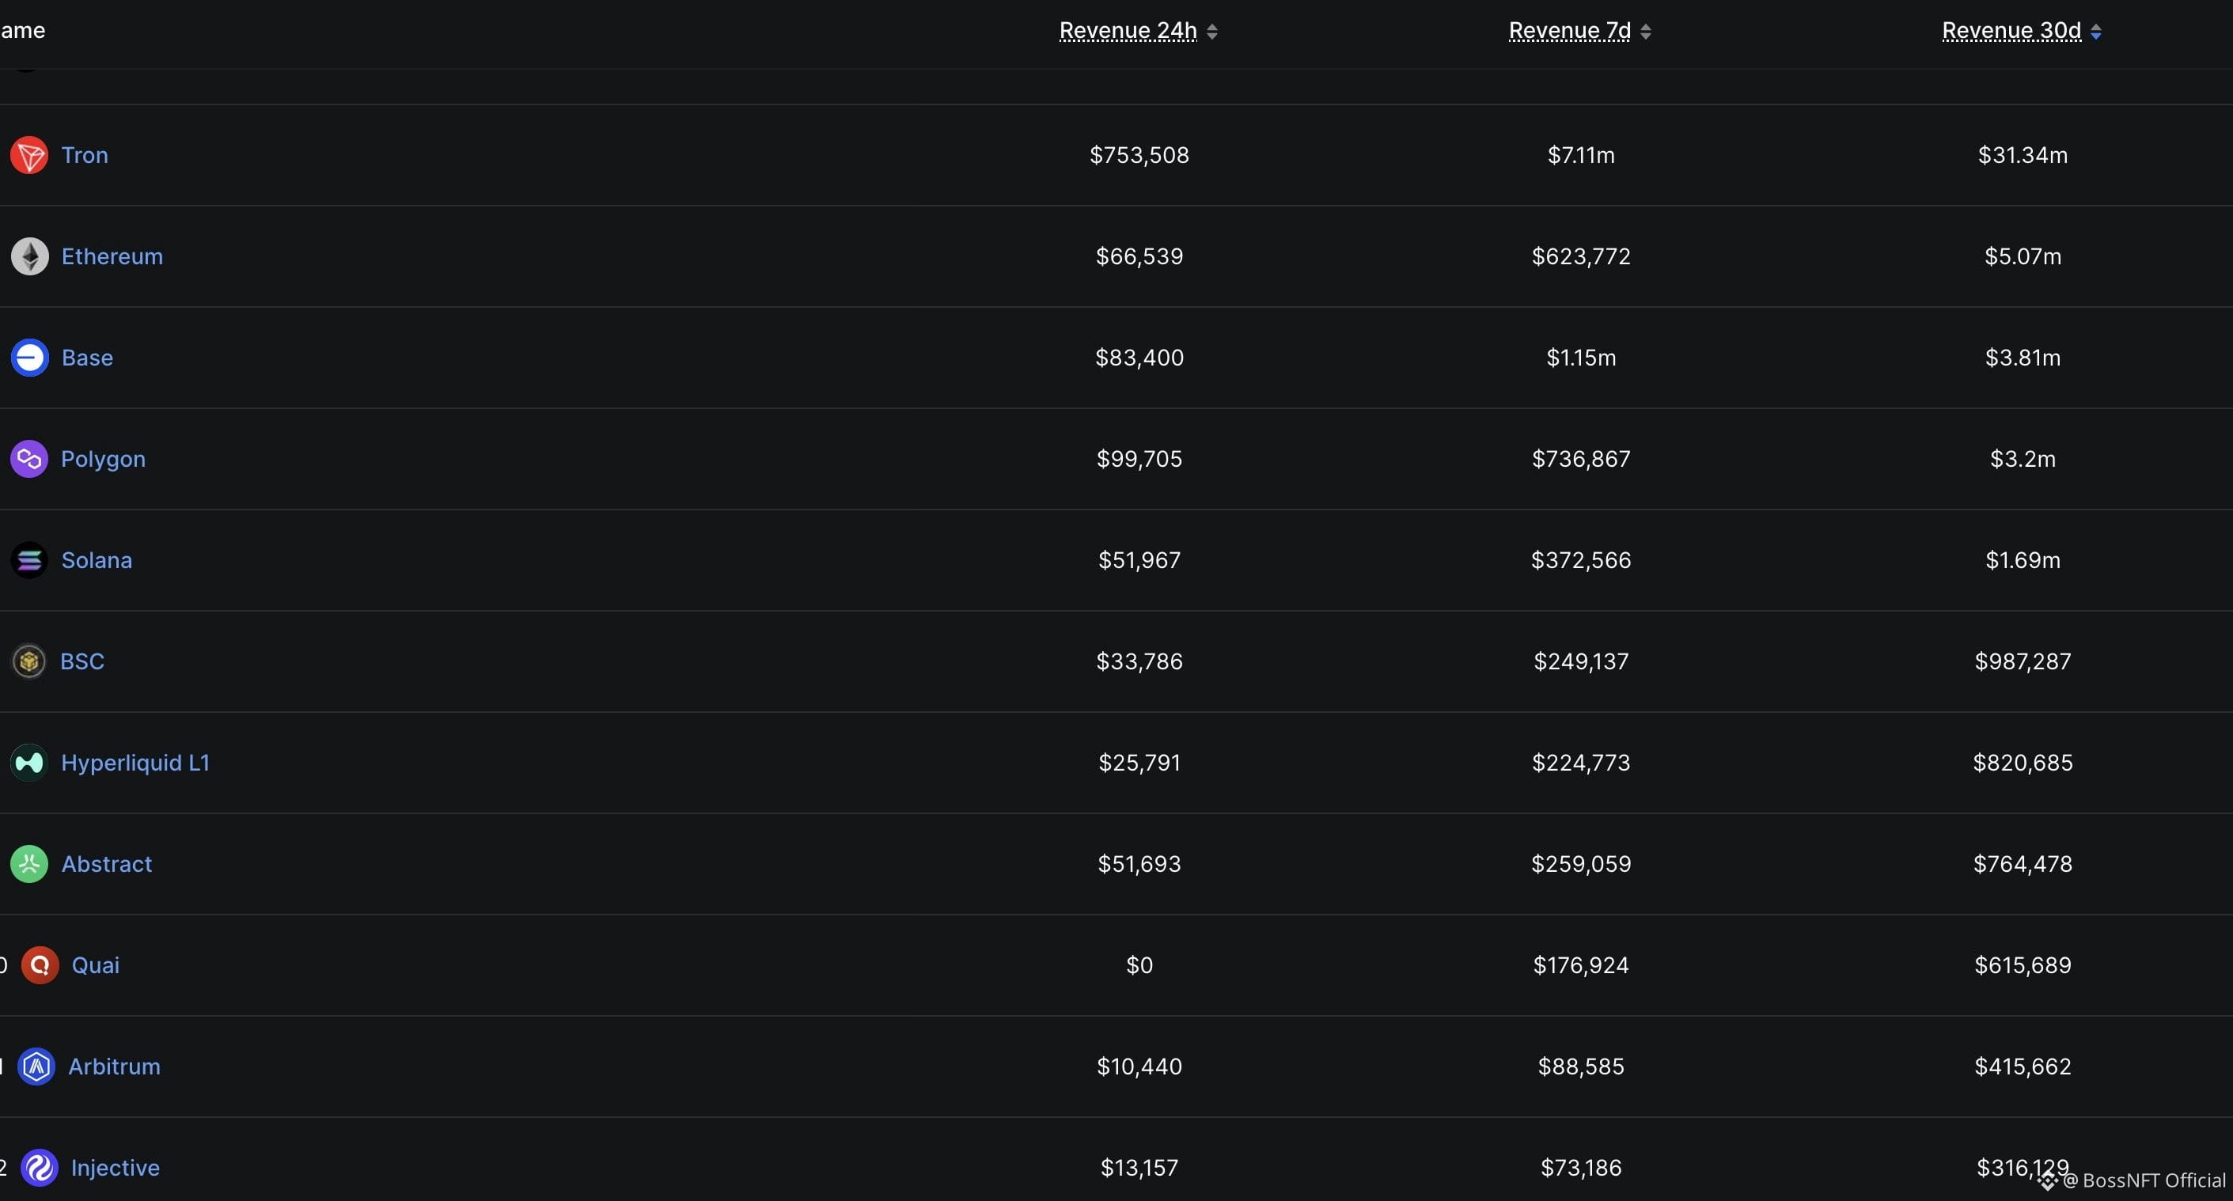Open the Tron chain link

pos(85,155)
